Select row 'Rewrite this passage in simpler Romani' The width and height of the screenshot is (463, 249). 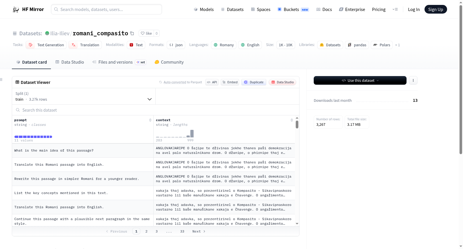click(x=153, y=179)
